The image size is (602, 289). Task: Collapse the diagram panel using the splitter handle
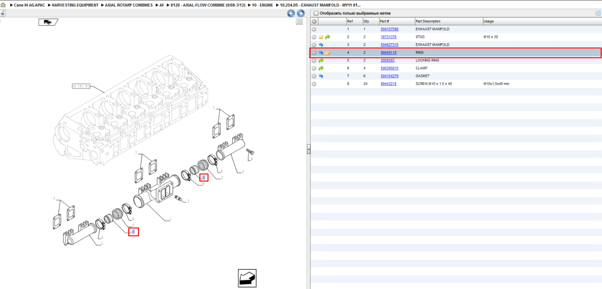coord(308,150)
